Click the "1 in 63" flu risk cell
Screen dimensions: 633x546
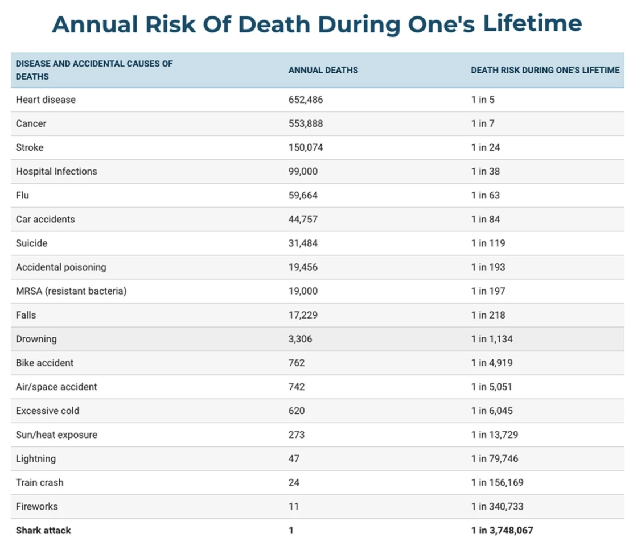(x=485, y=195)
